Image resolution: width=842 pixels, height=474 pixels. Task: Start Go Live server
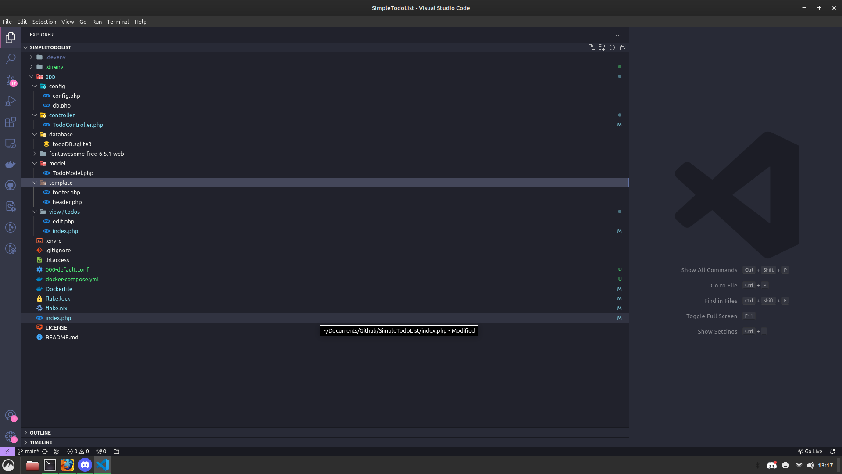810,451
